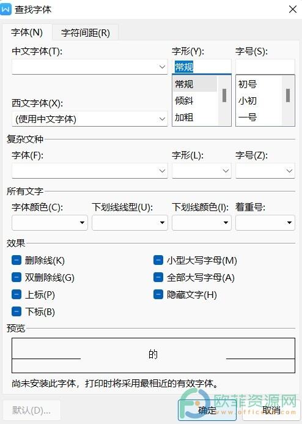Open the 字体颜色(C) color picker

50,223
